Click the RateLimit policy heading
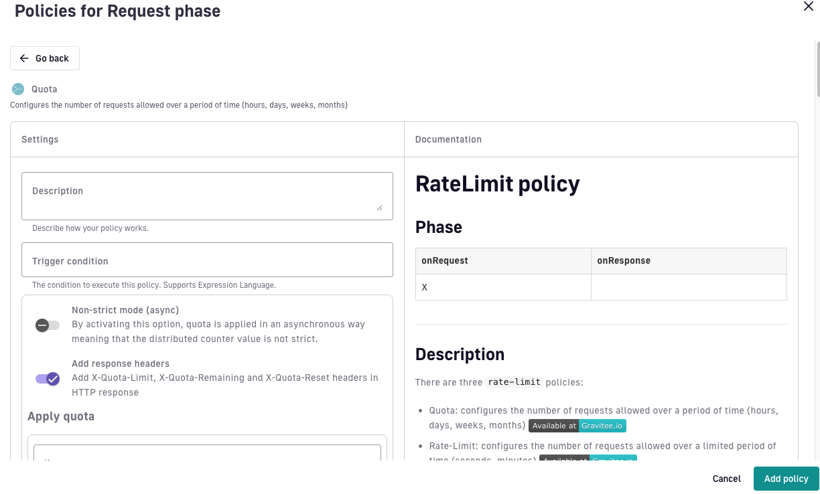820x494 pixels. point(498,183)
